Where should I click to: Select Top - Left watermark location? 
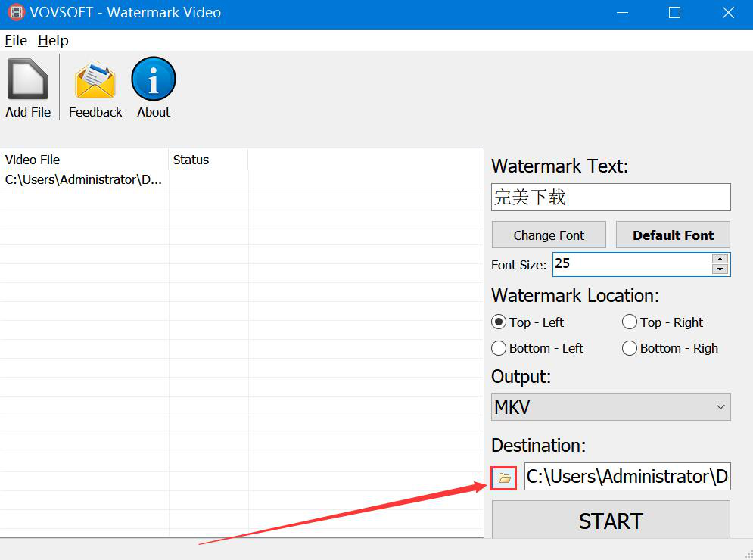(527, 322)
